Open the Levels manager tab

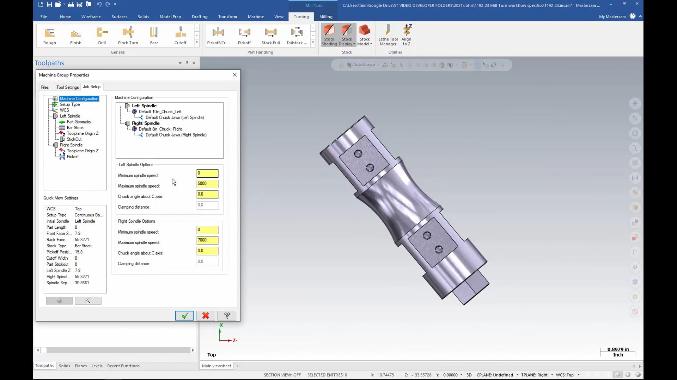97,366
